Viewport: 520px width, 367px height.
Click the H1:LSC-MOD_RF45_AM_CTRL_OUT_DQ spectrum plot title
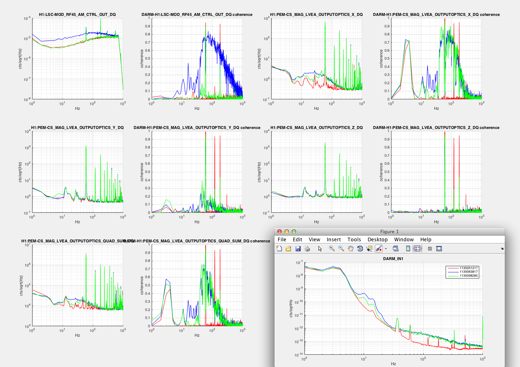click(77, 14)
